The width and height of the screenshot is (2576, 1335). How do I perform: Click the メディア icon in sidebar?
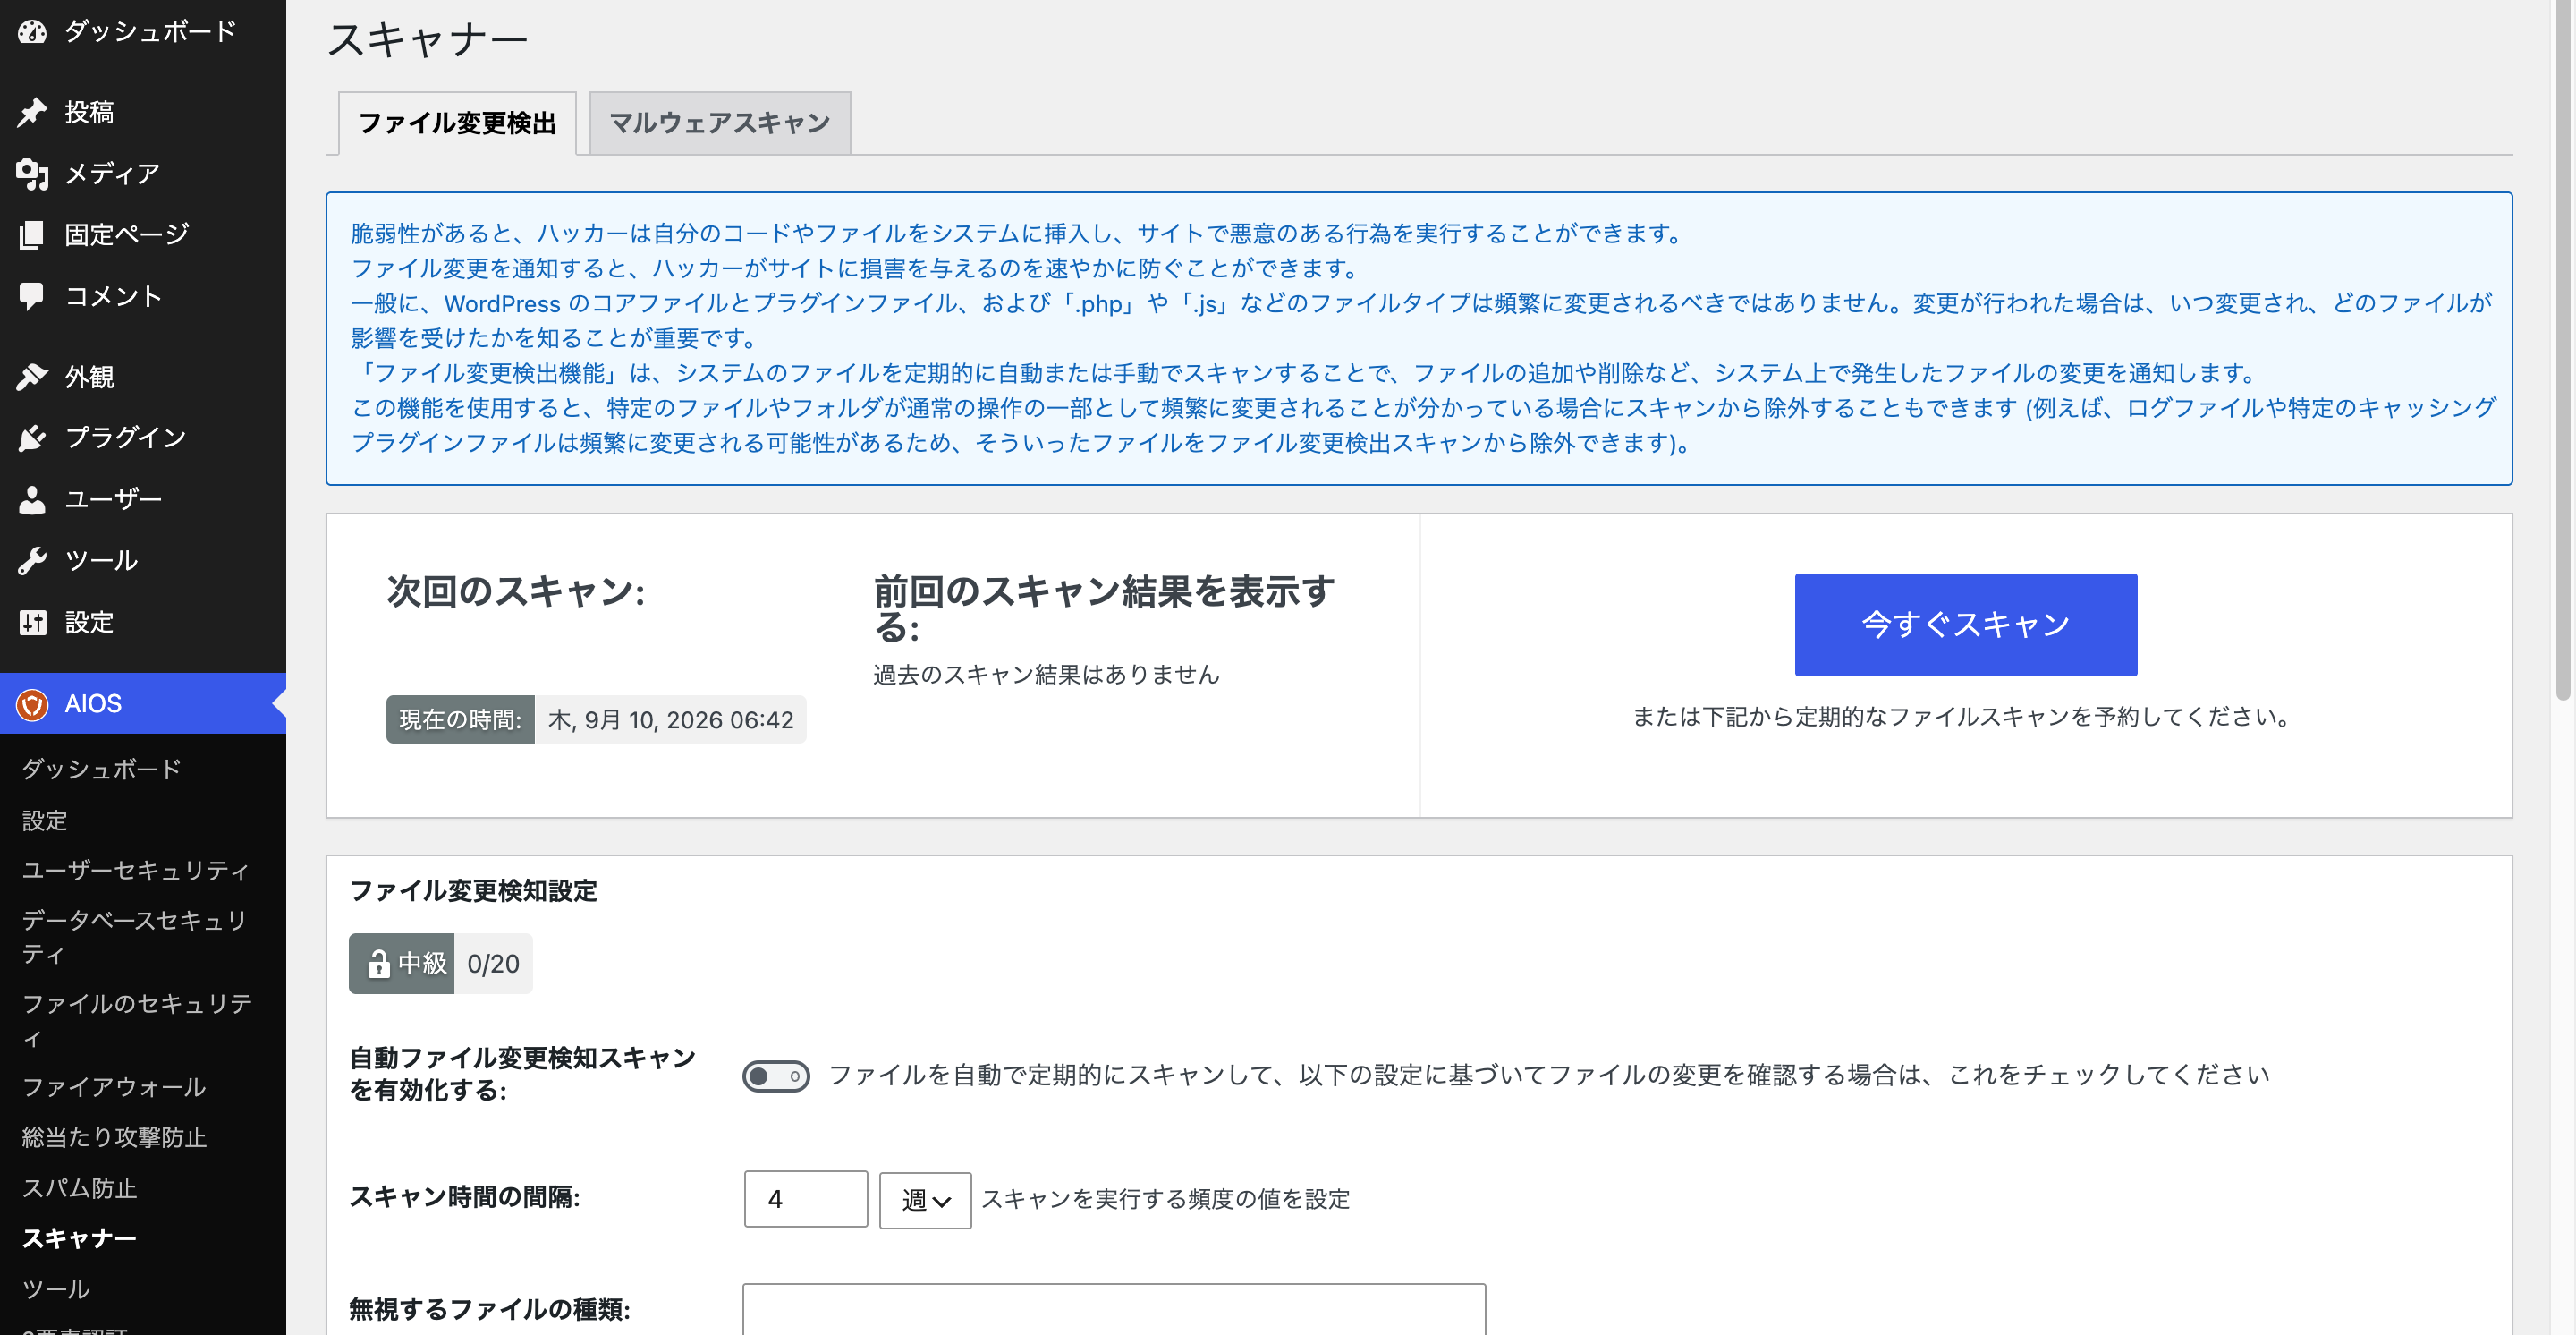tap(32, 174)
